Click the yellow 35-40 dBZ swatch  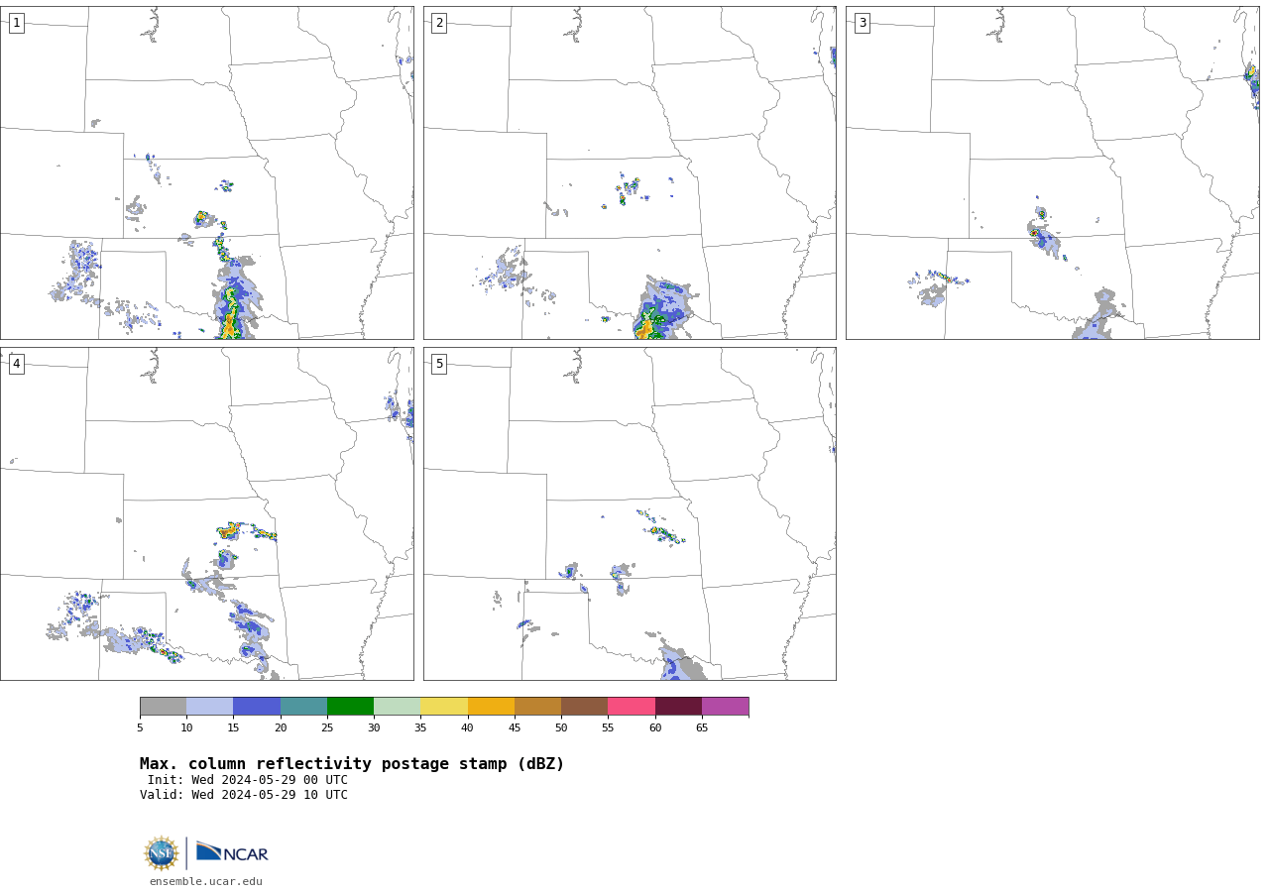coord(444,707)
